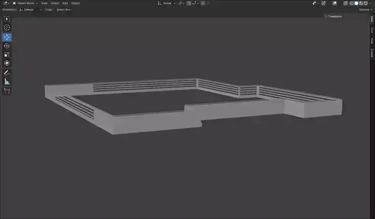The width and height of the screenshot is (375, 219).
Task: Open the Item sidebar tab
Action: click(x=372, y=19)
